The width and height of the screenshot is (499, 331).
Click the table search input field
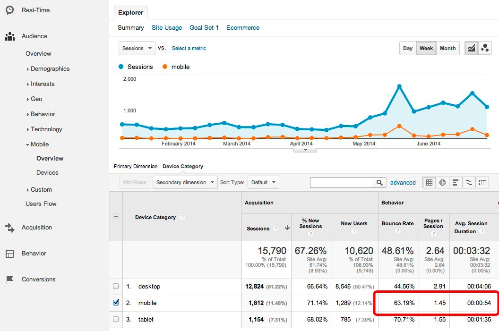341,182
